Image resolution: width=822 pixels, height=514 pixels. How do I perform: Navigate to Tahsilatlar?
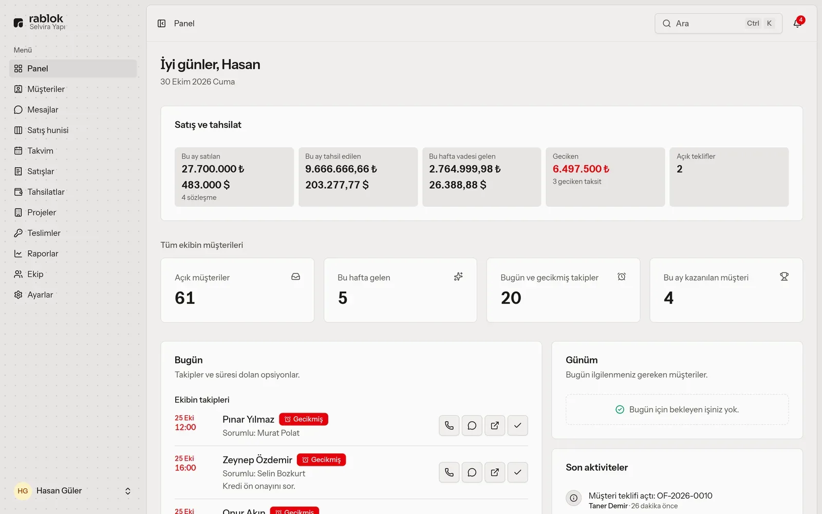tap(73, 192)
